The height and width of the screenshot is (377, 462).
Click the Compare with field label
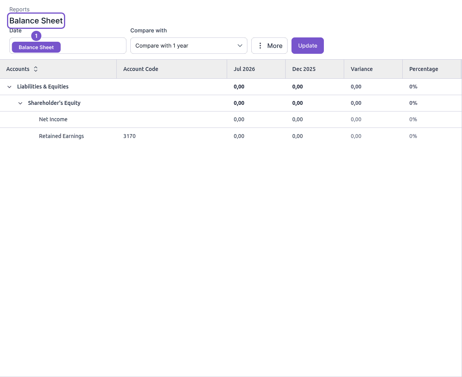click(149, 30)
